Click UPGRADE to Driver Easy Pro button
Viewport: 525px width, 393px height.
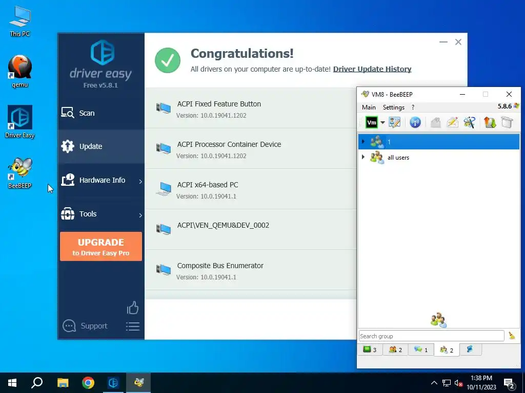tap(101, 246)
